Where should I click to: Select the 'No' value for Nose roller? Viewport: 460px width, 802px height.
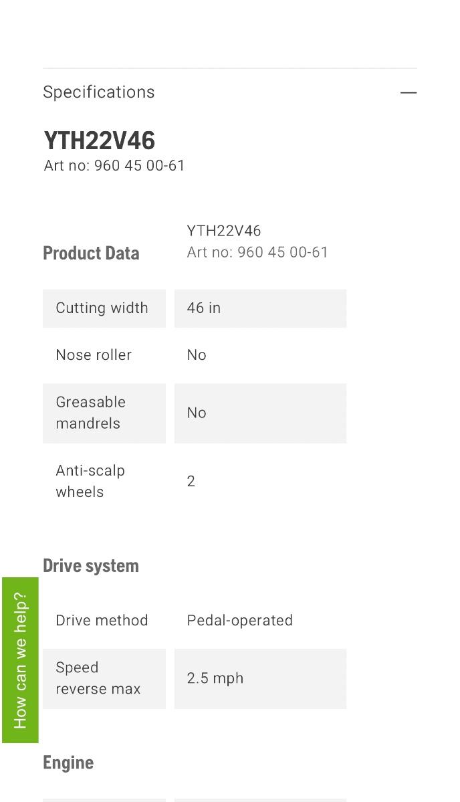coord(197,355)
